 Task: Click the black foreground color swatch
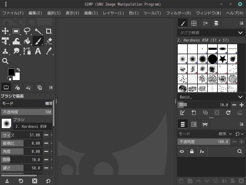[x=11, y=72]
